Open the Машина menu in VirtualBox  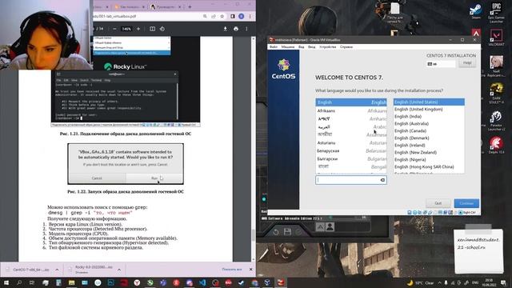[x=288, y=47]
